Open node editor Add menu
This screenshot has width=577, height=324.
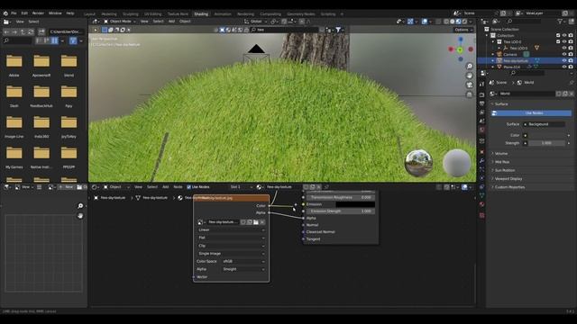click(166, 187)
